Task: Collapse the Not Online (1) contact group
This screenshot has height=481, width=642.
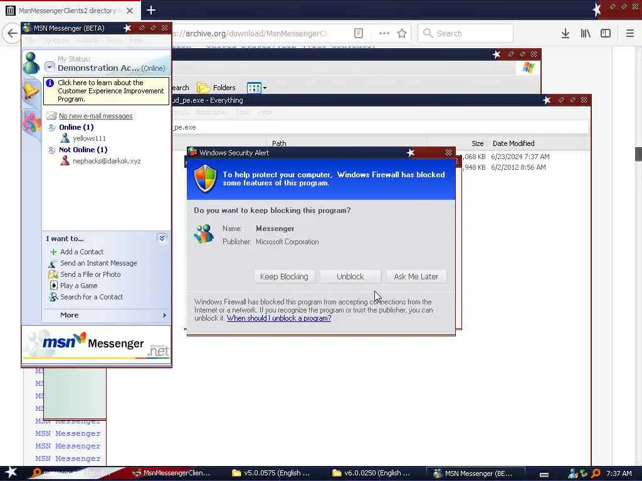Action: pyautogui.click(x=51, y=150)
